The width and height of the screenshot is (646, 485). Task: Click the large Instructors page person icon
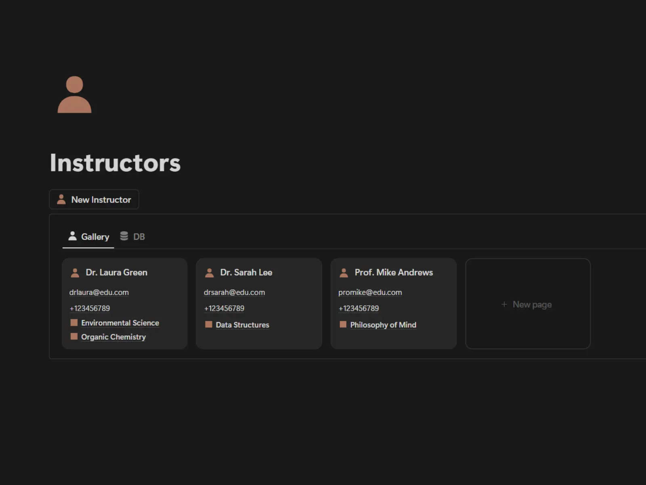[74, 95]
